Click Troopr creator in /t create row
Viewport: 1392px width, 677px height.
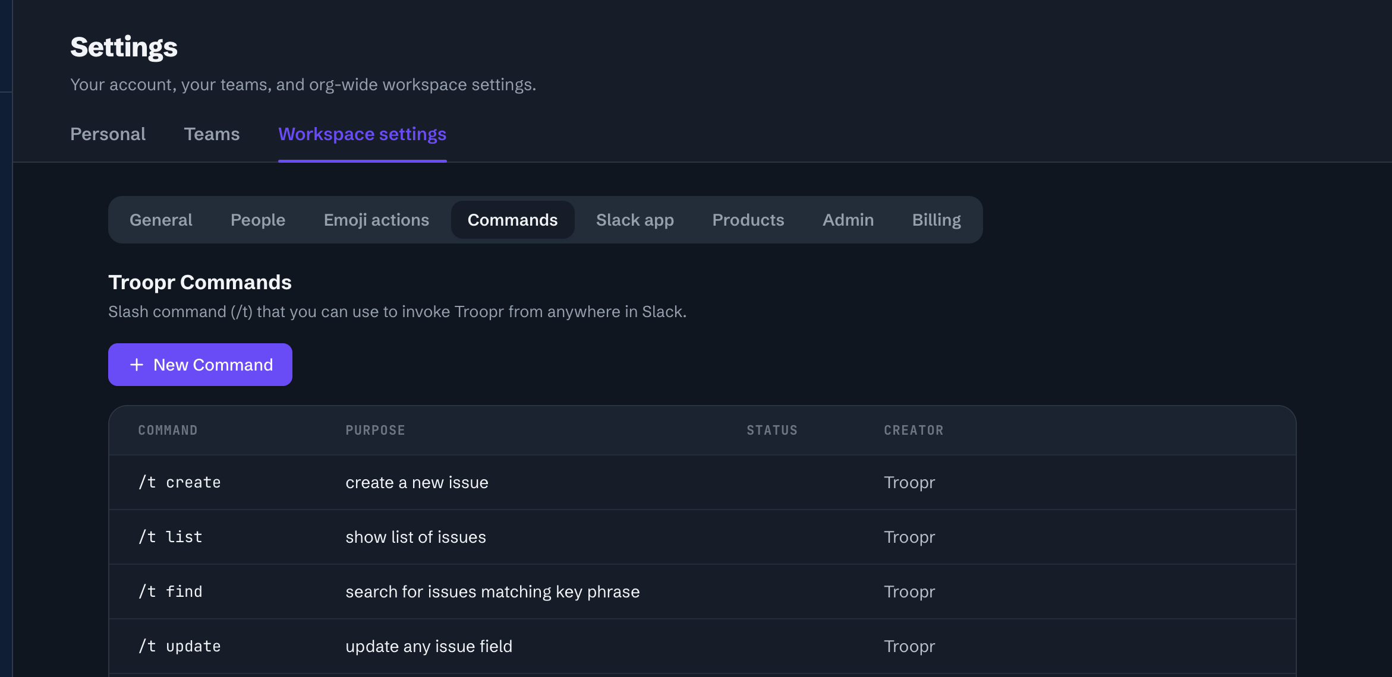(909, 482)
